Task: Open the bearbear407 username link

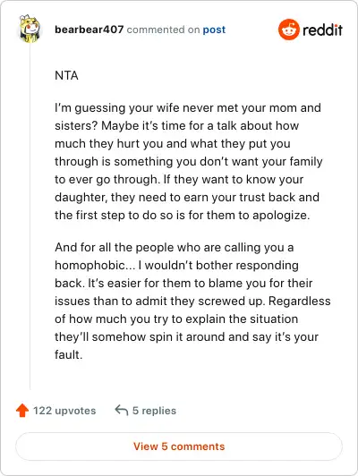Action: coord(89,30)
